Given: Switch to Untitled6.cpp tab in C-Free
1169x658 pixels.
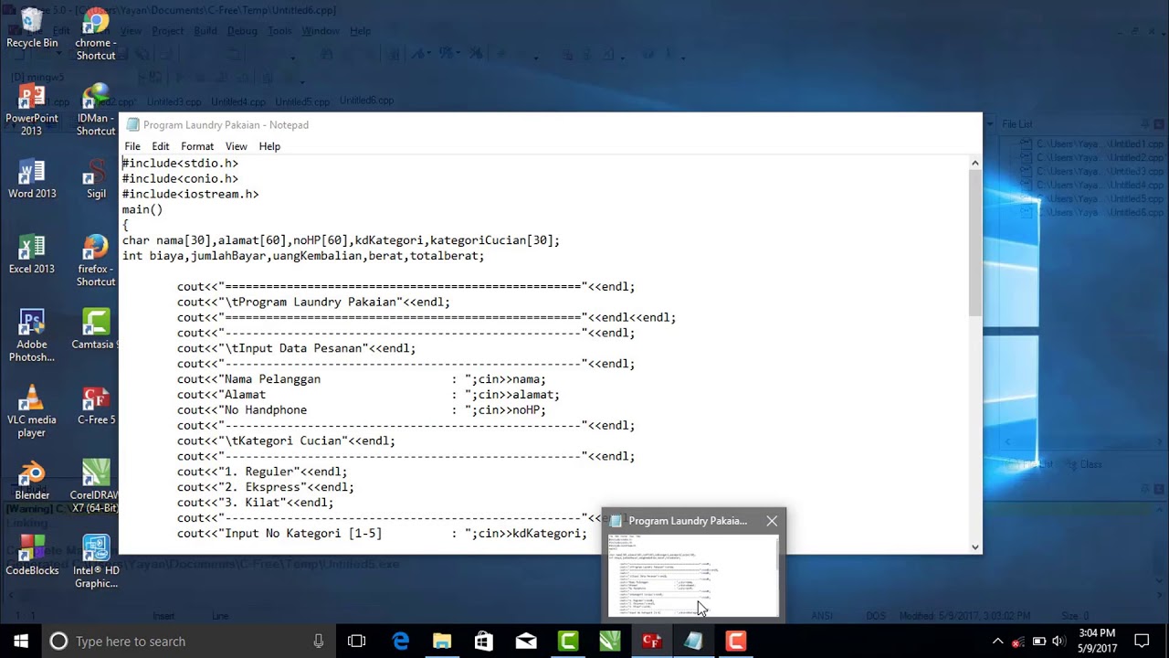Looking at the screenshot, I should pos(366,101).
